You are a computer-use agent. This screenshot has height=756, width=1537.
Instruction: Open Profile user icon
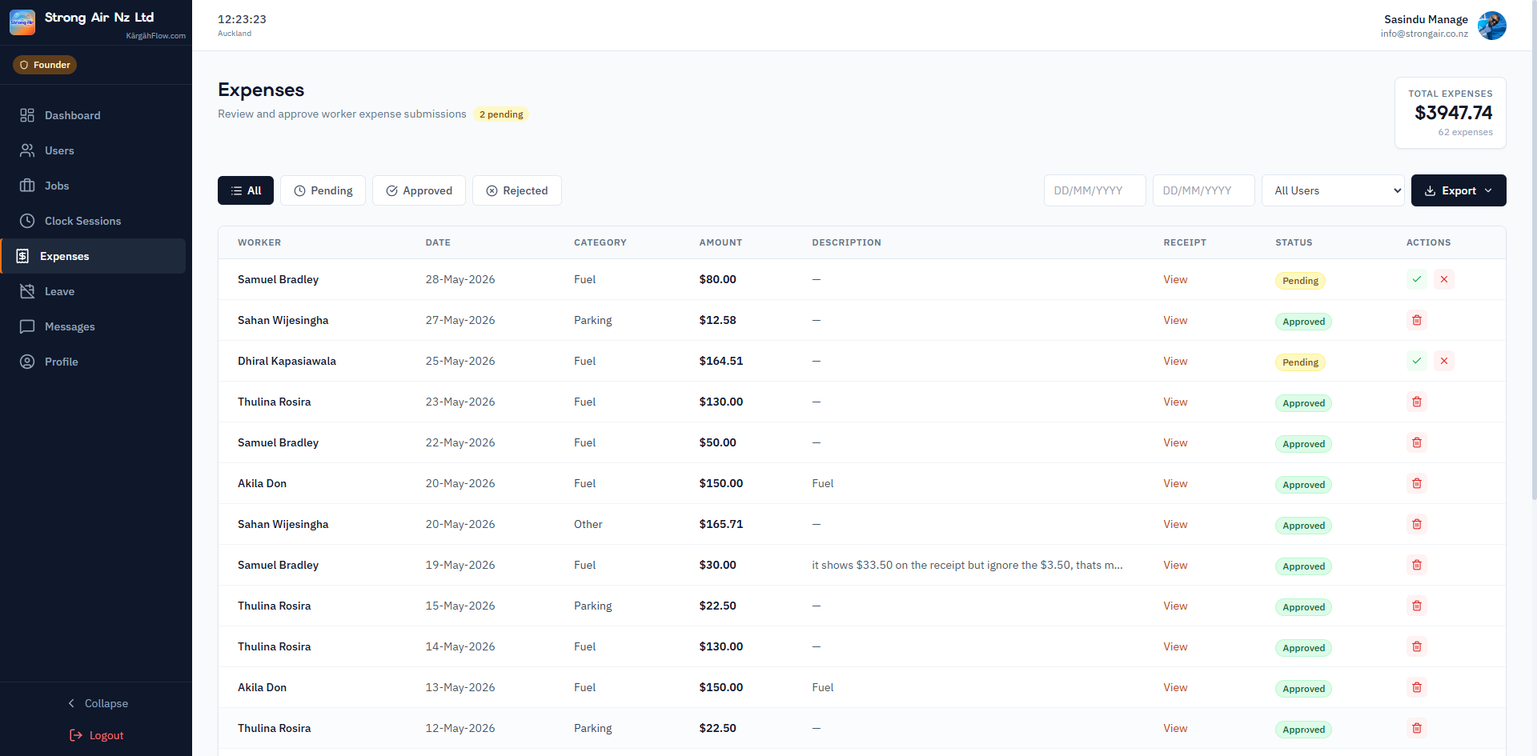click(27, 362)
